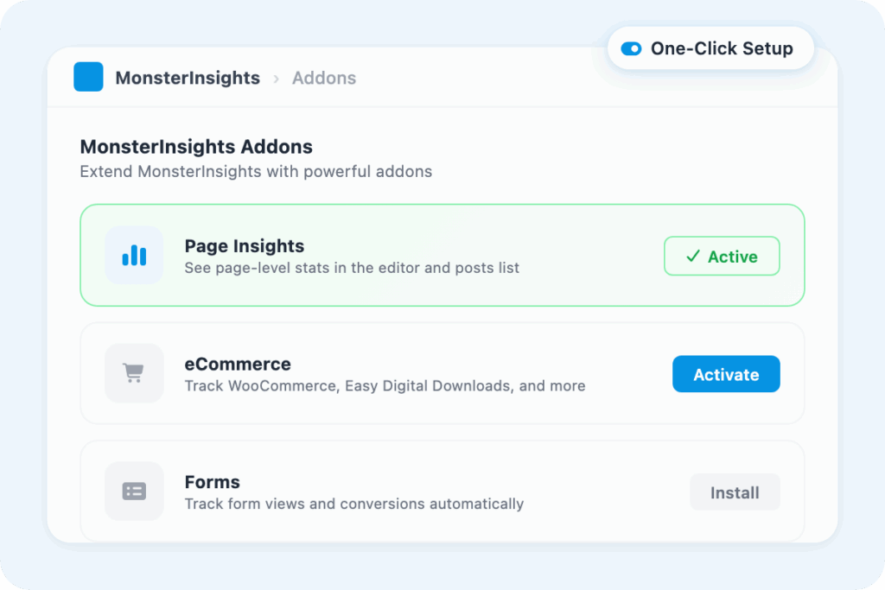Open the MonsterInsights breadcrumb item

[188, 78]
